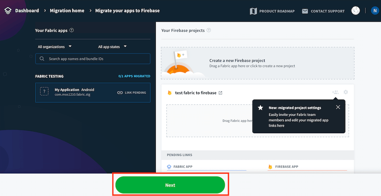Click the FIREBASE APP flame icon
The height and width of the screenshot is (196, 381).
tap(270, 167)
